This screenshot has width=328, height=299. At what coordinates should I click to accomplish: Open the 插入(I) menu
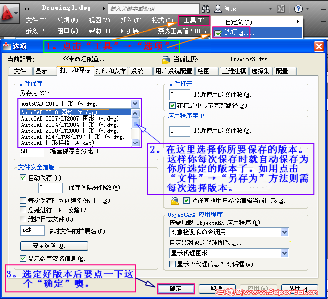pyautogui.click(x=131, y=20)
